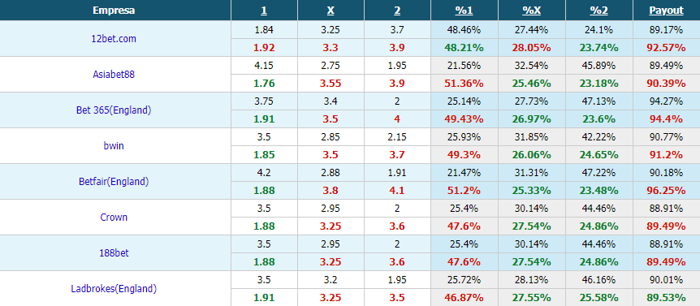Click the Empresa column header
Image resolution: width=700 pixels, height=306 pixels.
point(114,11)
